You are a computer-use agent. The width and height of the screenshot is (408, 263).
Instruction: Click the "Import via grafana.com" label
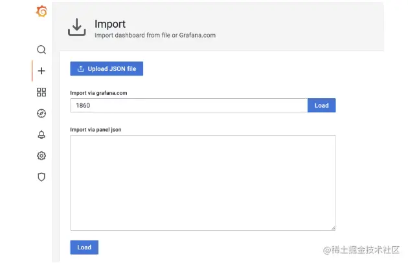[98, 93]
